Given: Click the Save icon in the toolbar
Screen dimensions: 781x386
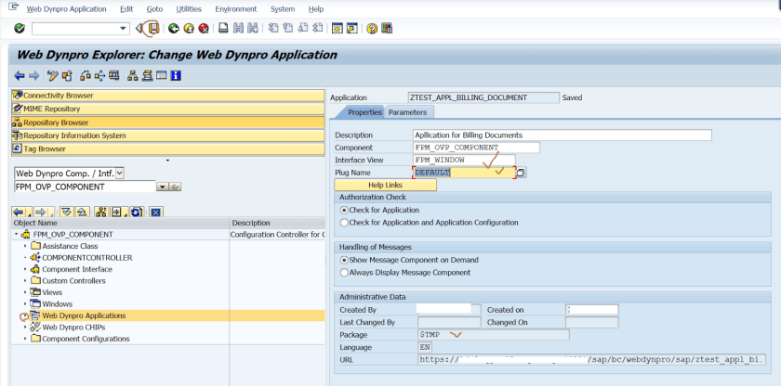Looking at the screenshot, I should pos(153,29).
